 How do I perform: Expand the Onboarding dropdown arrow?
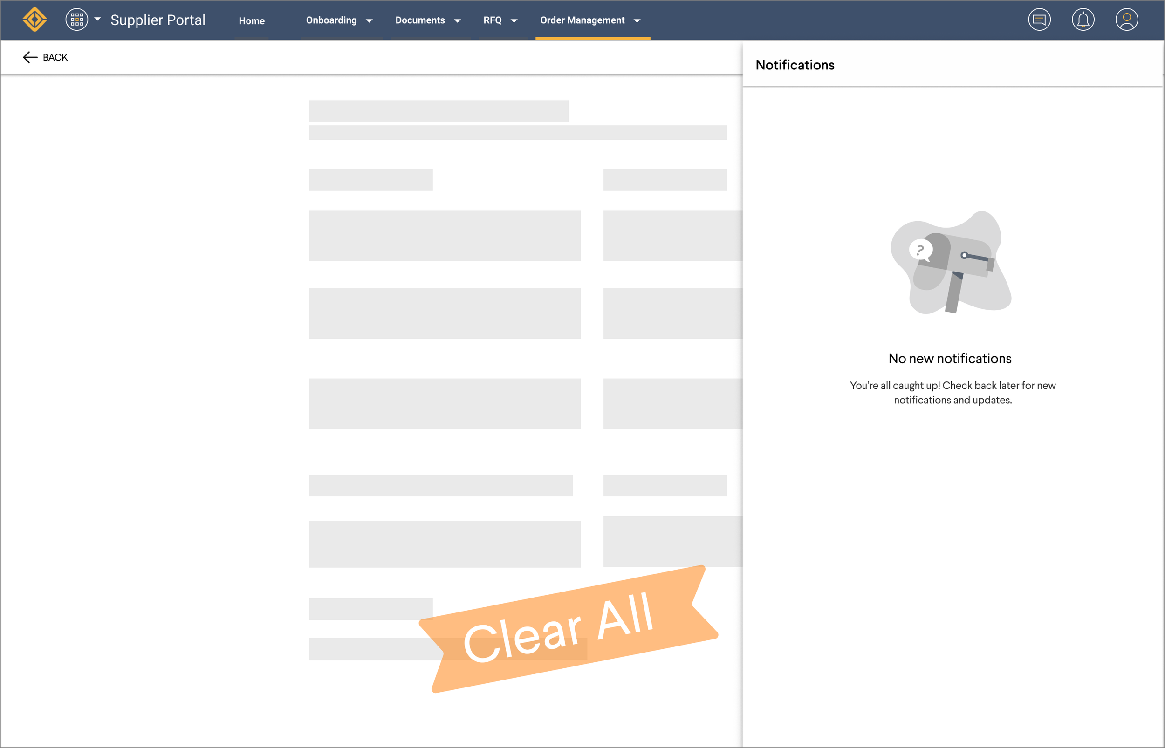369,21
